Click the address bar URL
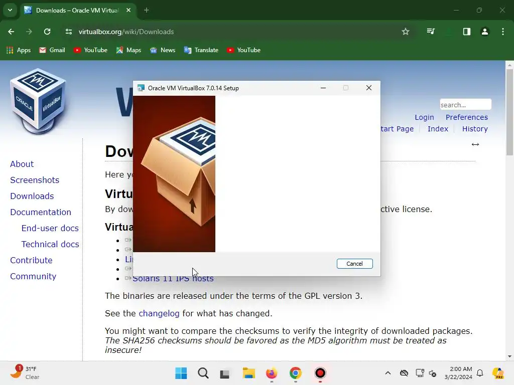The width and height of the screenshot is (514, 385). click(126, 32)
